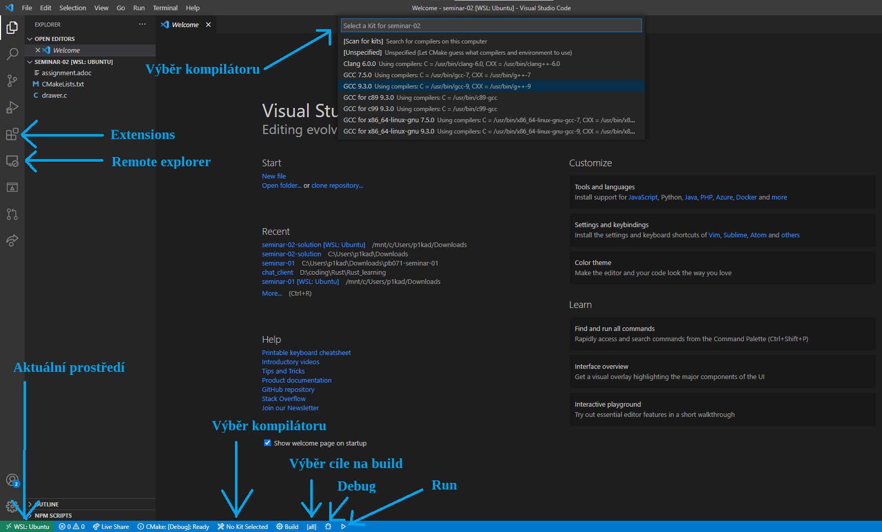The width and height of the screenshot is (882, 532).
Task: Open the Stack Overflow help link
Action: 284,398
